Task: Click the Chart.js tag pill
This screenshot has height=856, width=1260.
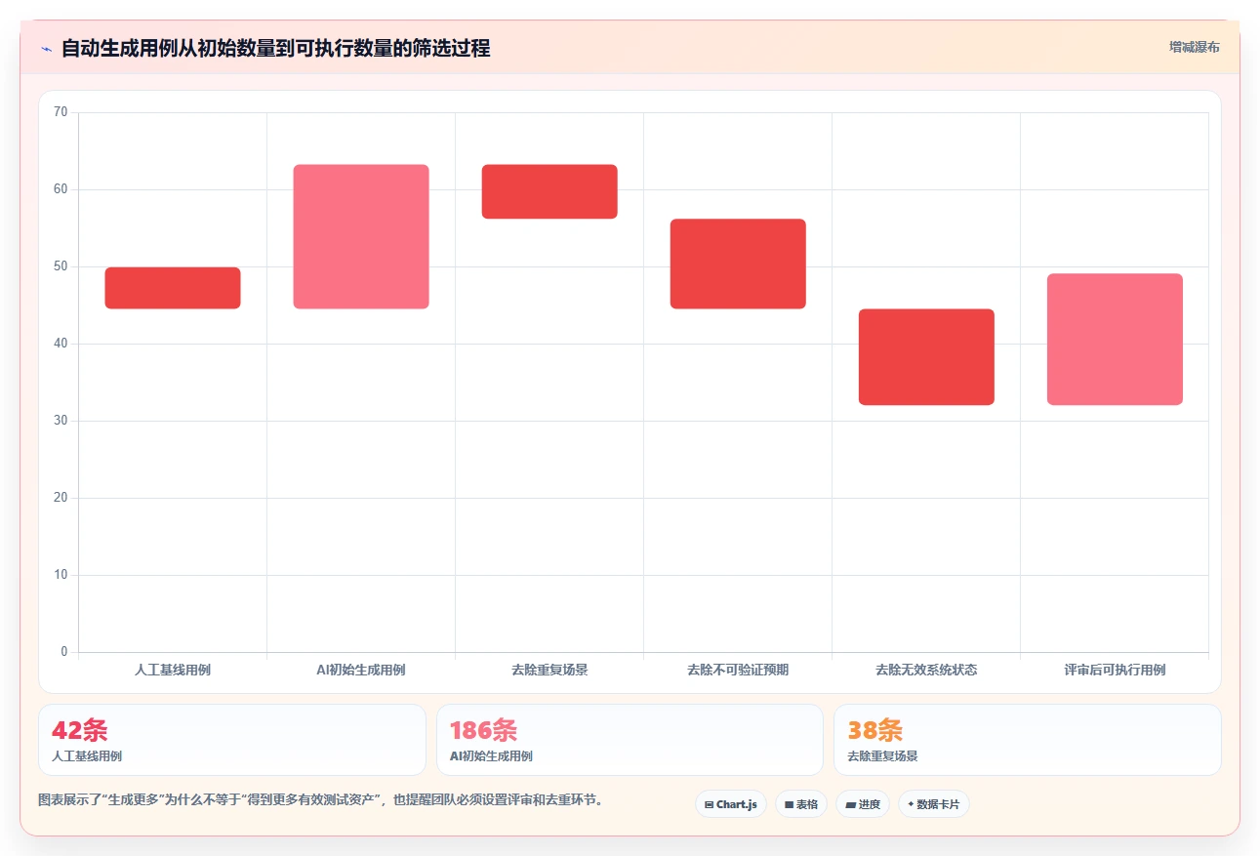Action: point(731,804)
